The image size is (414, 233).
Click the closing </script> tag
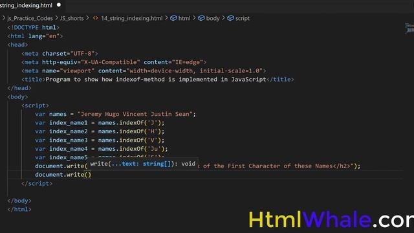(37, 184)
